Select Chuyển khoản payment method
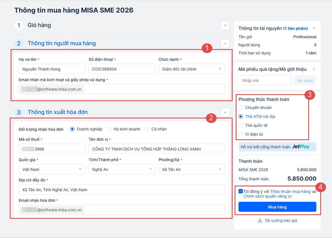Screen dimensions: 332x238 [x=241, y=108]
